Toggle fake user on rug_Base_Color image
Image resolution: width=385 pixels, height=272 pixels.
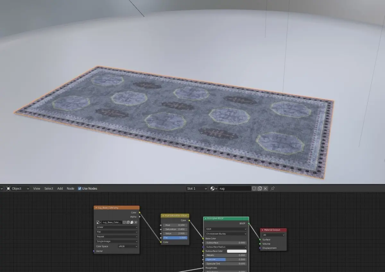[x=124, y=222]
